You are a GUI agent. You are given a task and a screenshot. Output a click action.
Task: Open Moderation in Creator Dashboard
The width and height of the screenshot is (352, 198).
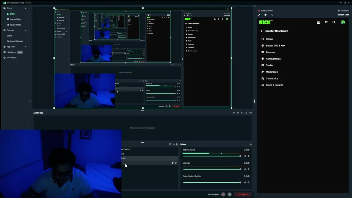point(269,72)
